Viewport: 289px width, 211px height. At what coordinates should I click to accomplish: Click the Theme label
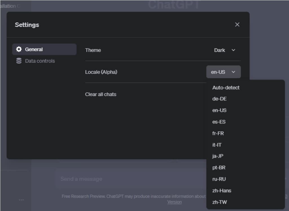point(93,50)
